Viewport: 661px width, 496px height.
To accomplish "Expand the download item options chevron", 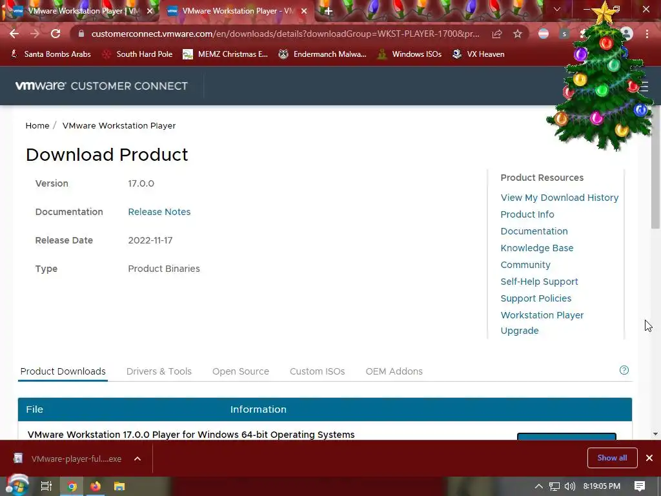I will (x=137, y=459).
